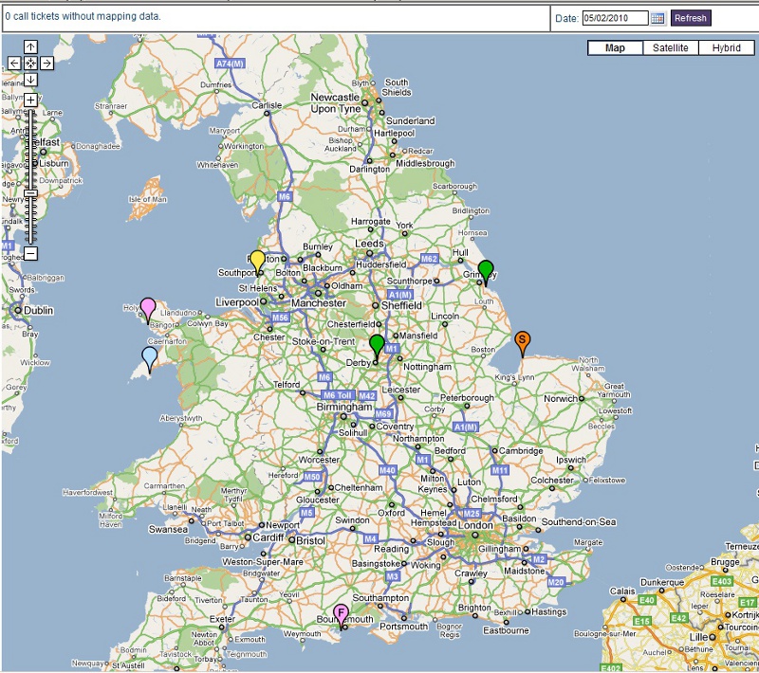Click the Bristol city label
Viewport: 759px width, 673px height.
pos(310,540)
